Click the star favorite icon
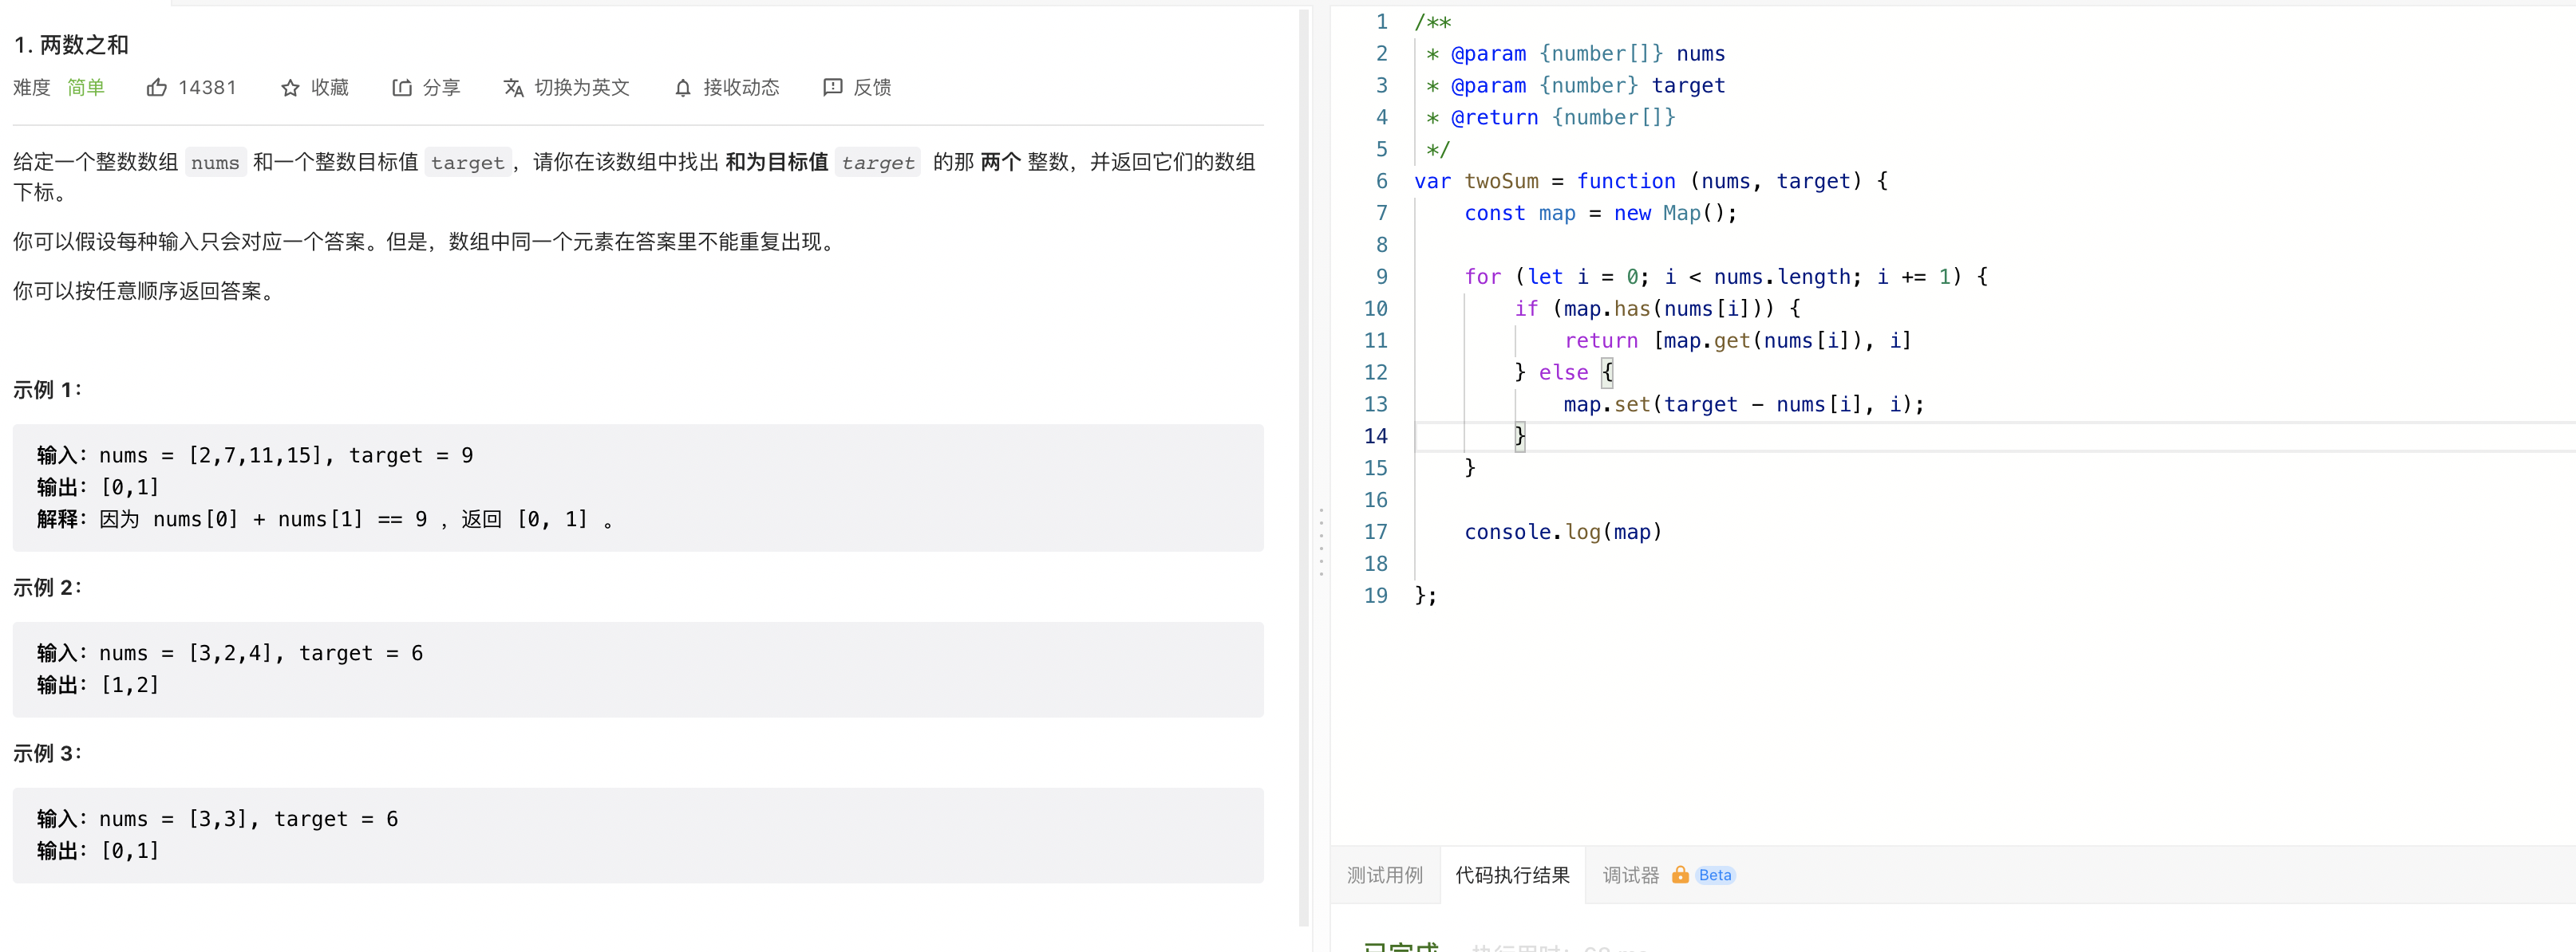 (x=290, y=88)
